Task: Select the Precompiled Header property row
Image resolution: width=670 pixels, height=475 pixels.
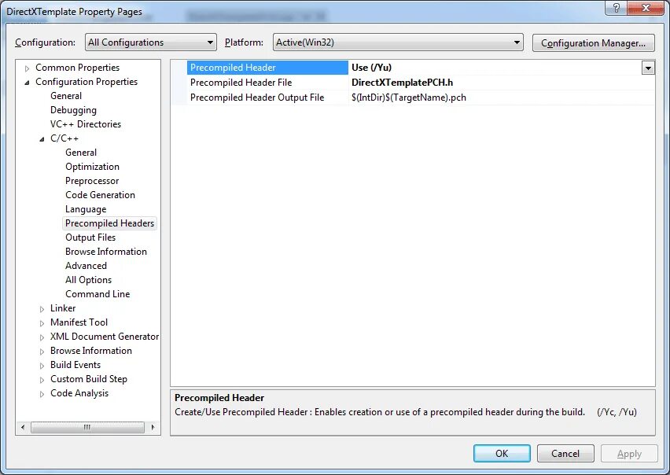Action: click(x=268, y=68)
